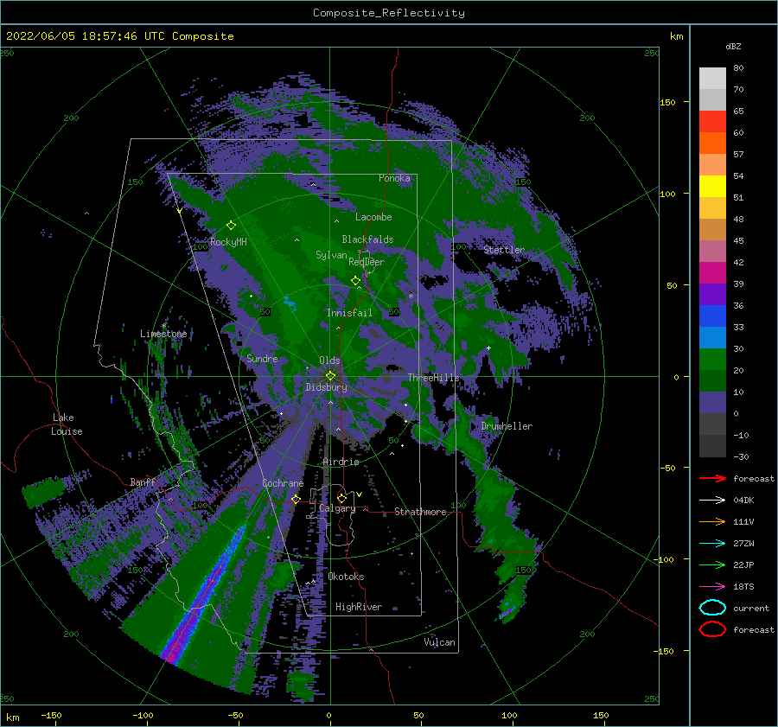The height and width of the screenshot is (727, 778).
Task: Click the 'Okotoks' map label
Action: (x=346, y=577)
